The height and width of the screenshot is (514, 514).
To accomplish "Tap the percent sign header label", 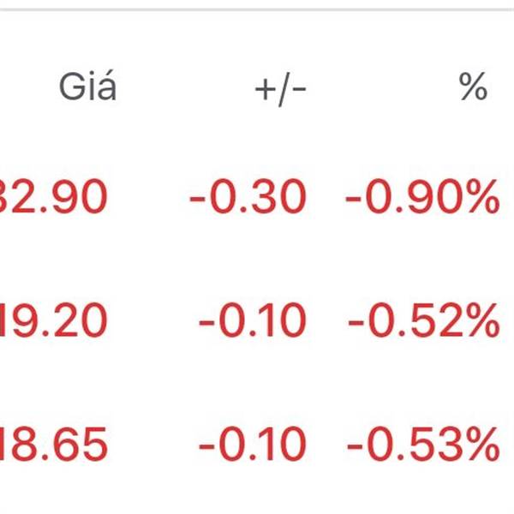I will click(473, 86).
